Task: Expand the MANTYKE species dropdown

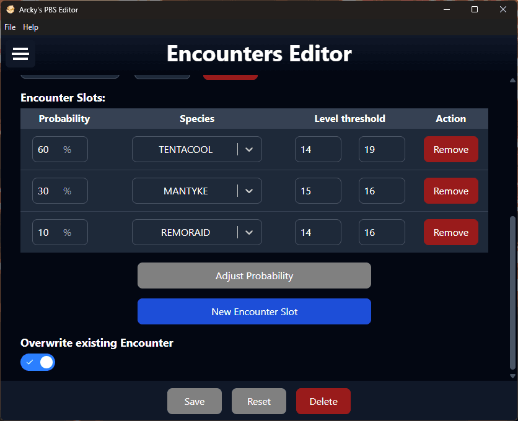Action: (249, 191)
